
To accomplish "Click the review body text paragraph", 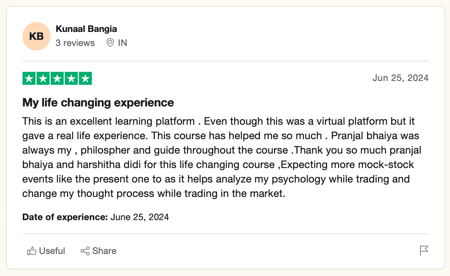I will click(x=222, y=157).
